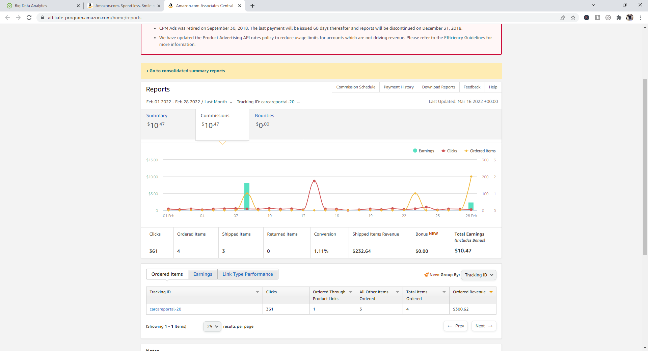Select the Commissions report tab

(x=222, y=124)
